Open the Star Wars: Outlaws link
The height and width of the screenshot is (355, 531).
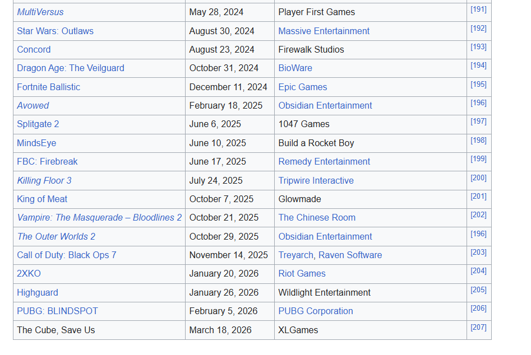point(55,31)
